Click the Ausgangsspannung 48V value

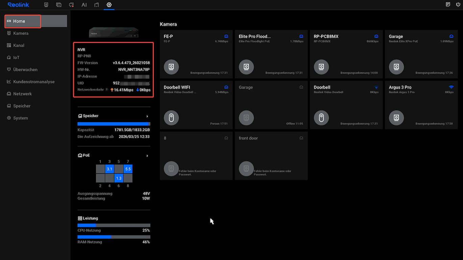tap(146, 194)
